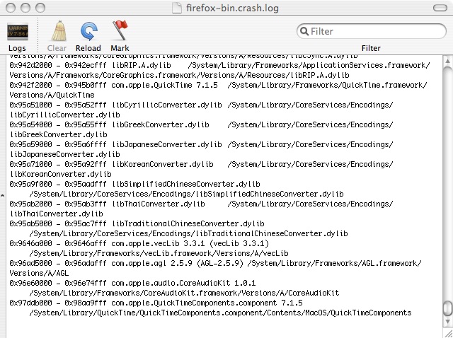This screenshot has height=338, width=453.
Task: Click the window zoom button
Action: [x=40, y=8]
